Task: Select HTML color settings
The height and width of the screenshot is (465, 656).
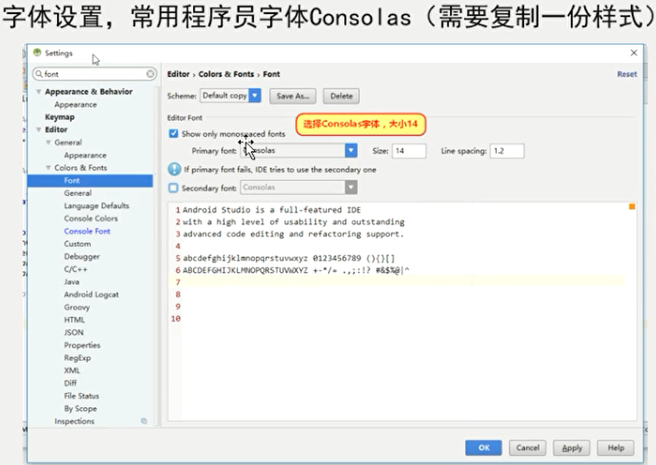Action: (74, 320)
